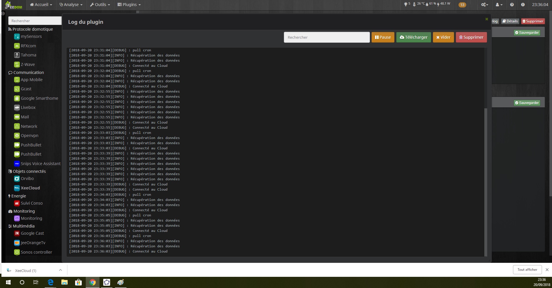The height and width of the screenshot is (288, 552).
Task: Click the top-right red Supprimer button
Action: point(533,21)
